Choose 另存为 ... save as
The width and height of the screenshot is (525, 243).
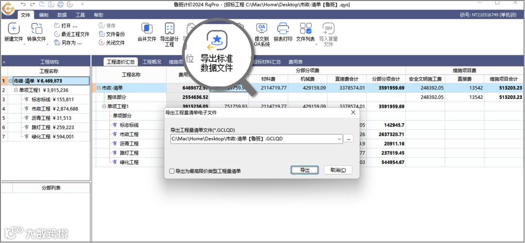tap(68, 43)
